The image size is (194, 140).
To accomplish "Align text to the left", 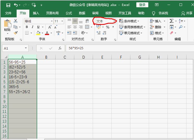I will click(69, 27).
